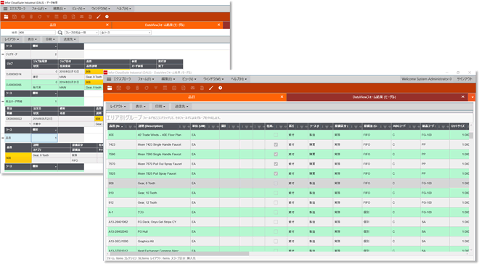This screenshot has height=264, width=479.
Task: Open 表示 button in back window
Action: (32, 39)
